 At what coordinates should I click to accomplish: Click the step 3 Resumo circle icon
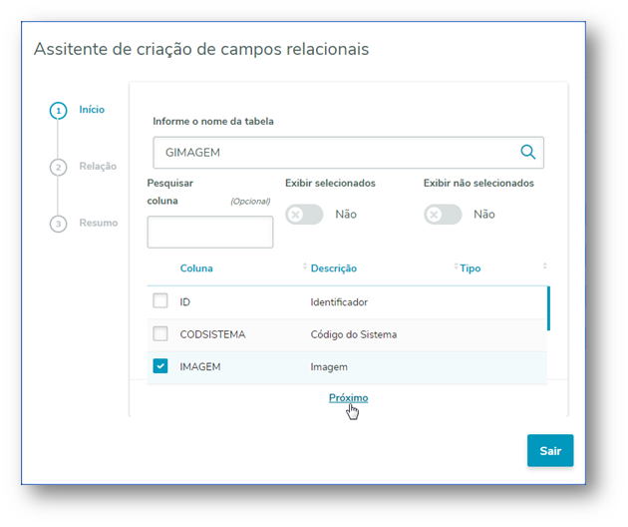[59, 224]
